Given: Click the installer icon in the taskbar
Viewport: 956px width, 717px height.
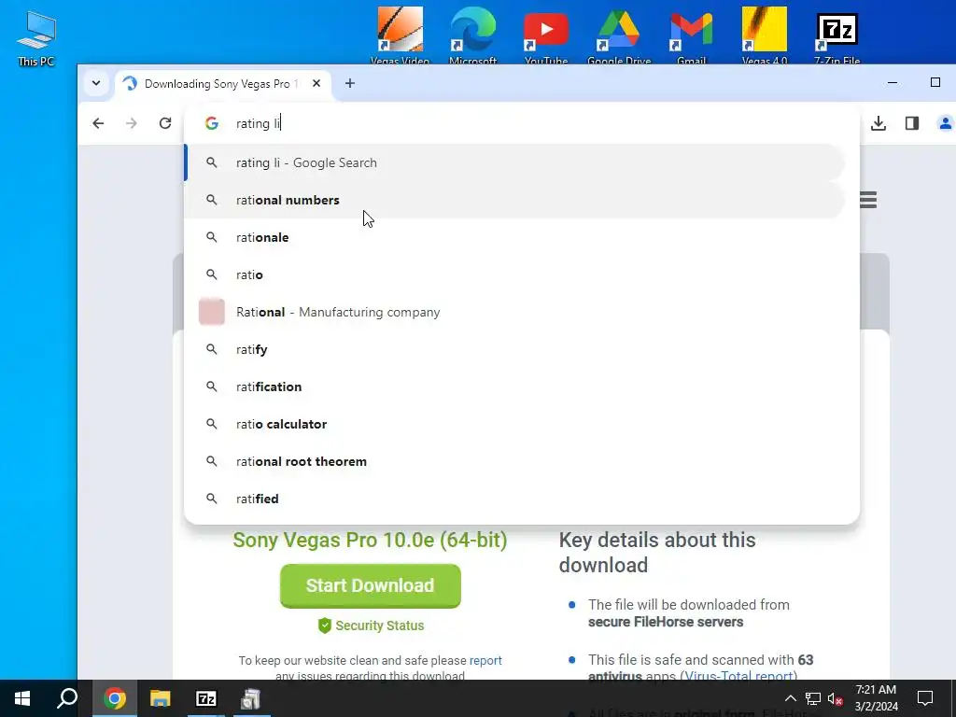Looking at the screenshot, I should 251,698.
